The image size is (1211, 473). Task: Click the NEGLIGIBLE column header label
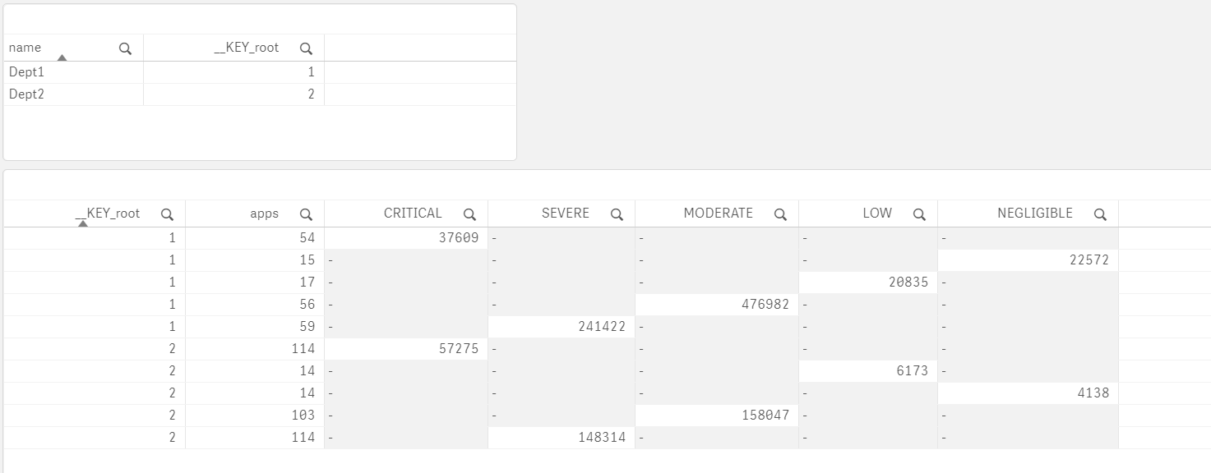point(1034,214)
